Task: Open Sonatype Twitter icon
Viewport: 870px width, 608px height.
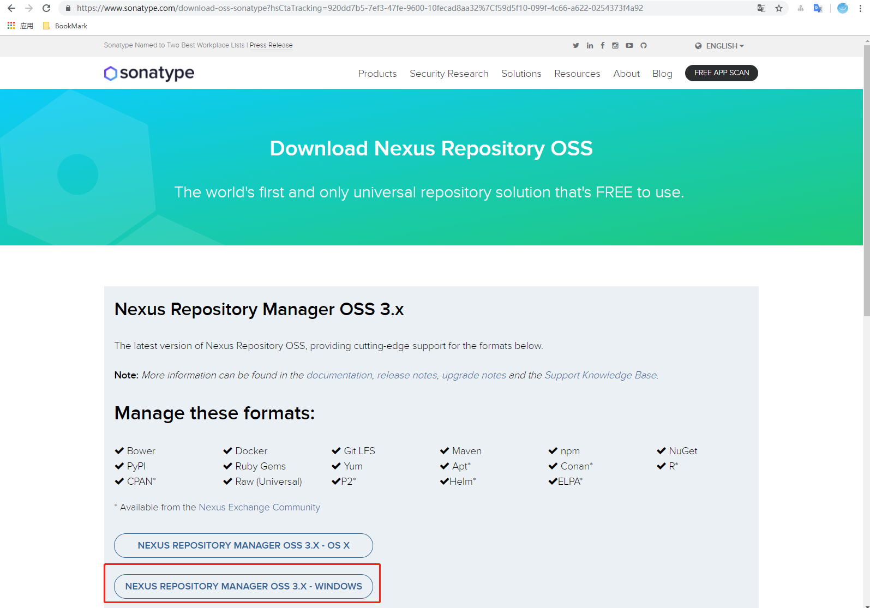Action: click(x=576, y=45)
